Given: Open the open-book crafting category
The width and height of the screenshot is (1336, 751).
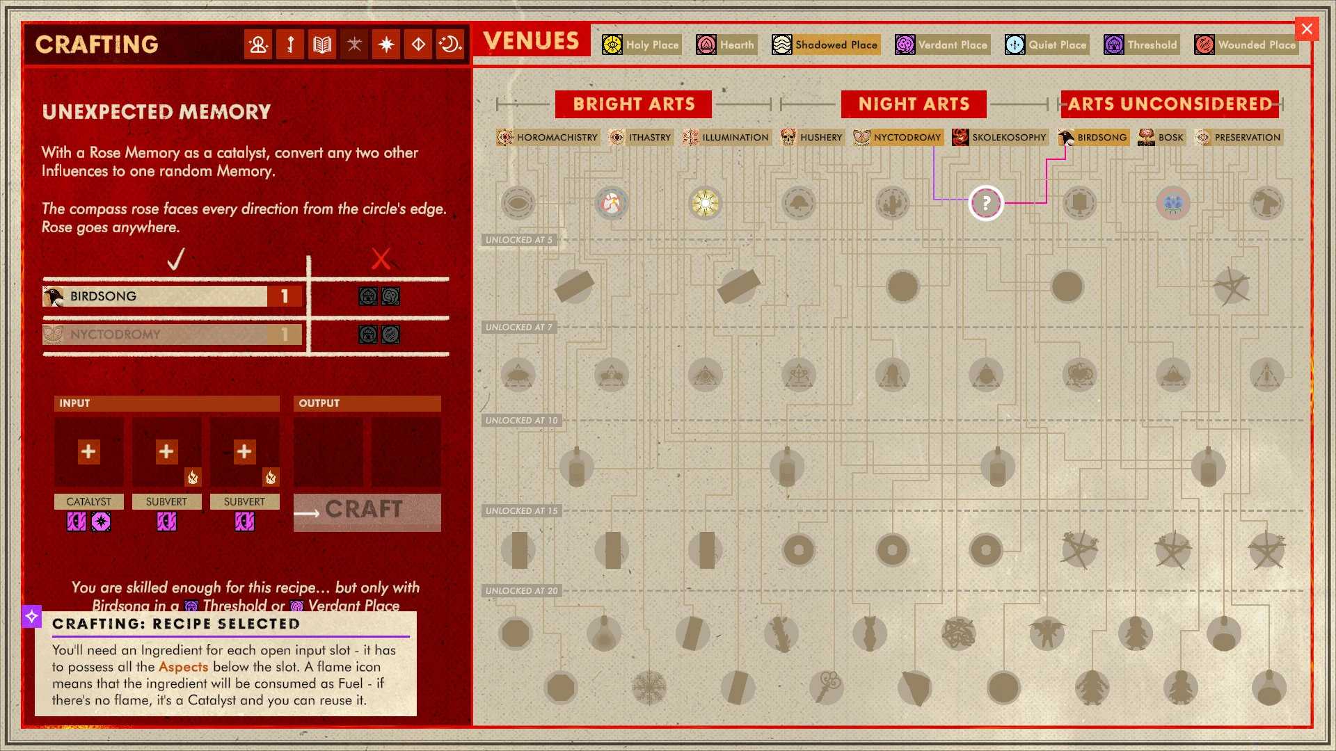Looking at the screenshot, I should coord(322,45).
